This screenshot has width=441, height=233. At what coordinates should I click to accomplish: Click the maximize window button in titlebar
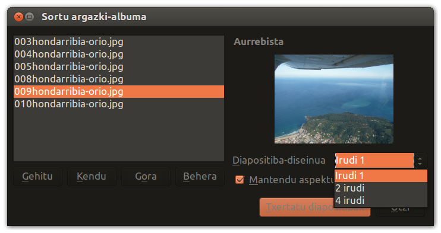pyautogui.click(x=29, y=17)
